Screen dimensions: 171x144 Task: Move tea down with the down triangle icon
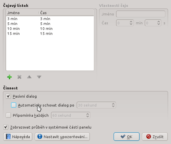pos(39,77)
